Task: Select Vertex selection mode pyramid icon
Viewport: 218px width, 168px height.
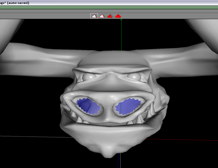Action: pos(94,16)
